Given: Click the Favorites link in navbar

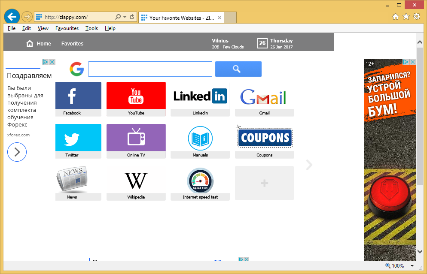Looking at the screenshot, I should tap(72, 44).
